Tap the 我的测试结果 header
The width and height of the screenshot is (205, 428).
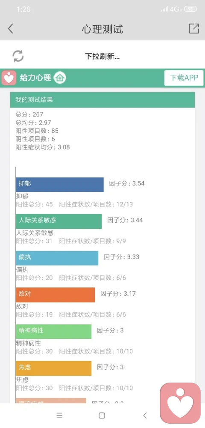coord(102,100)
